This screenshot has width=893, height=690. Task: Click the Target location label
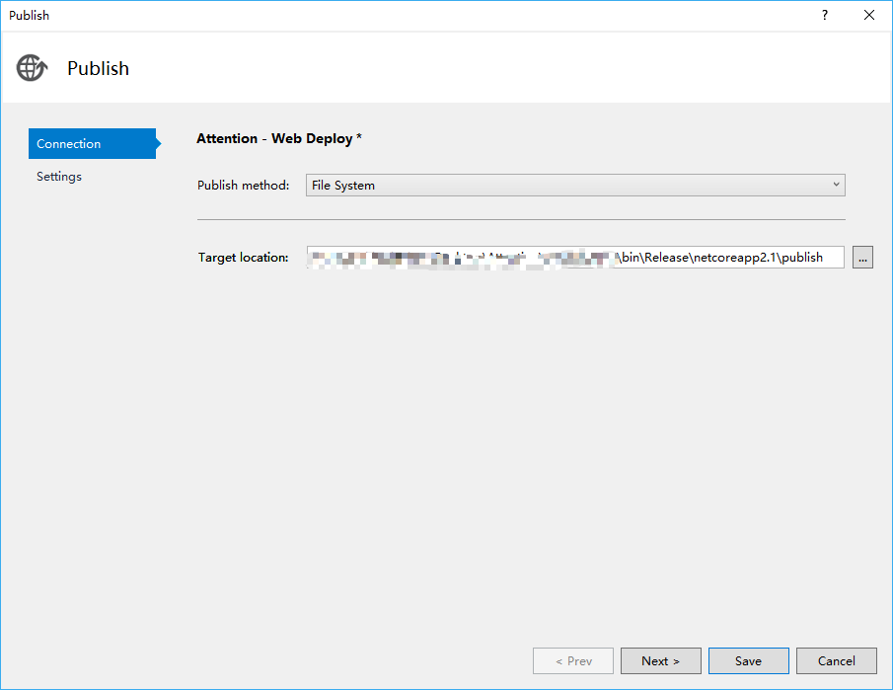(243, 258)
